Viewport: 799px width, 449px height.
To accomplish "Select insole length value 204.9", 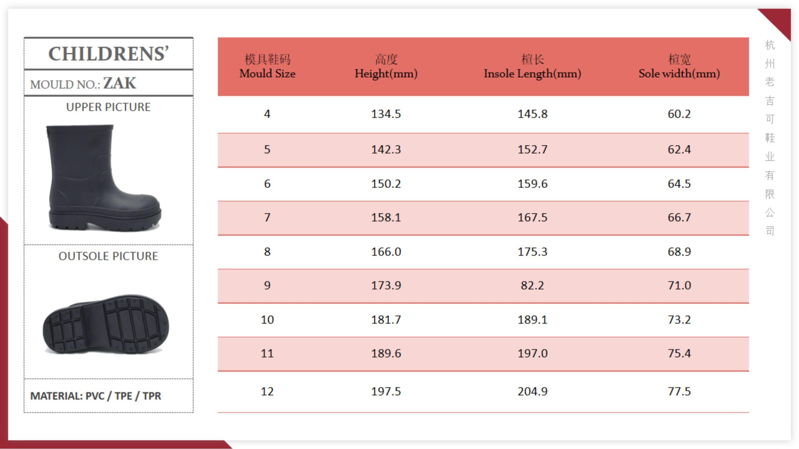I will pos(532,391).
